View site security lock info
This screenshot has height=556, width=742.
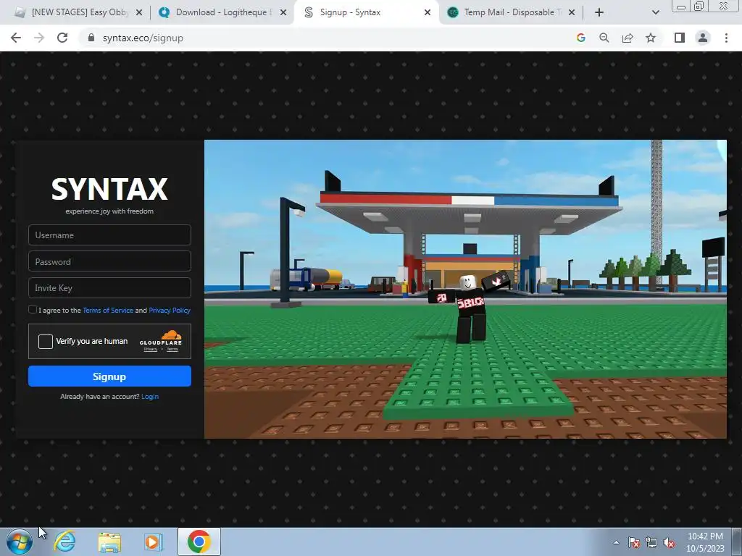click(91, 38)
